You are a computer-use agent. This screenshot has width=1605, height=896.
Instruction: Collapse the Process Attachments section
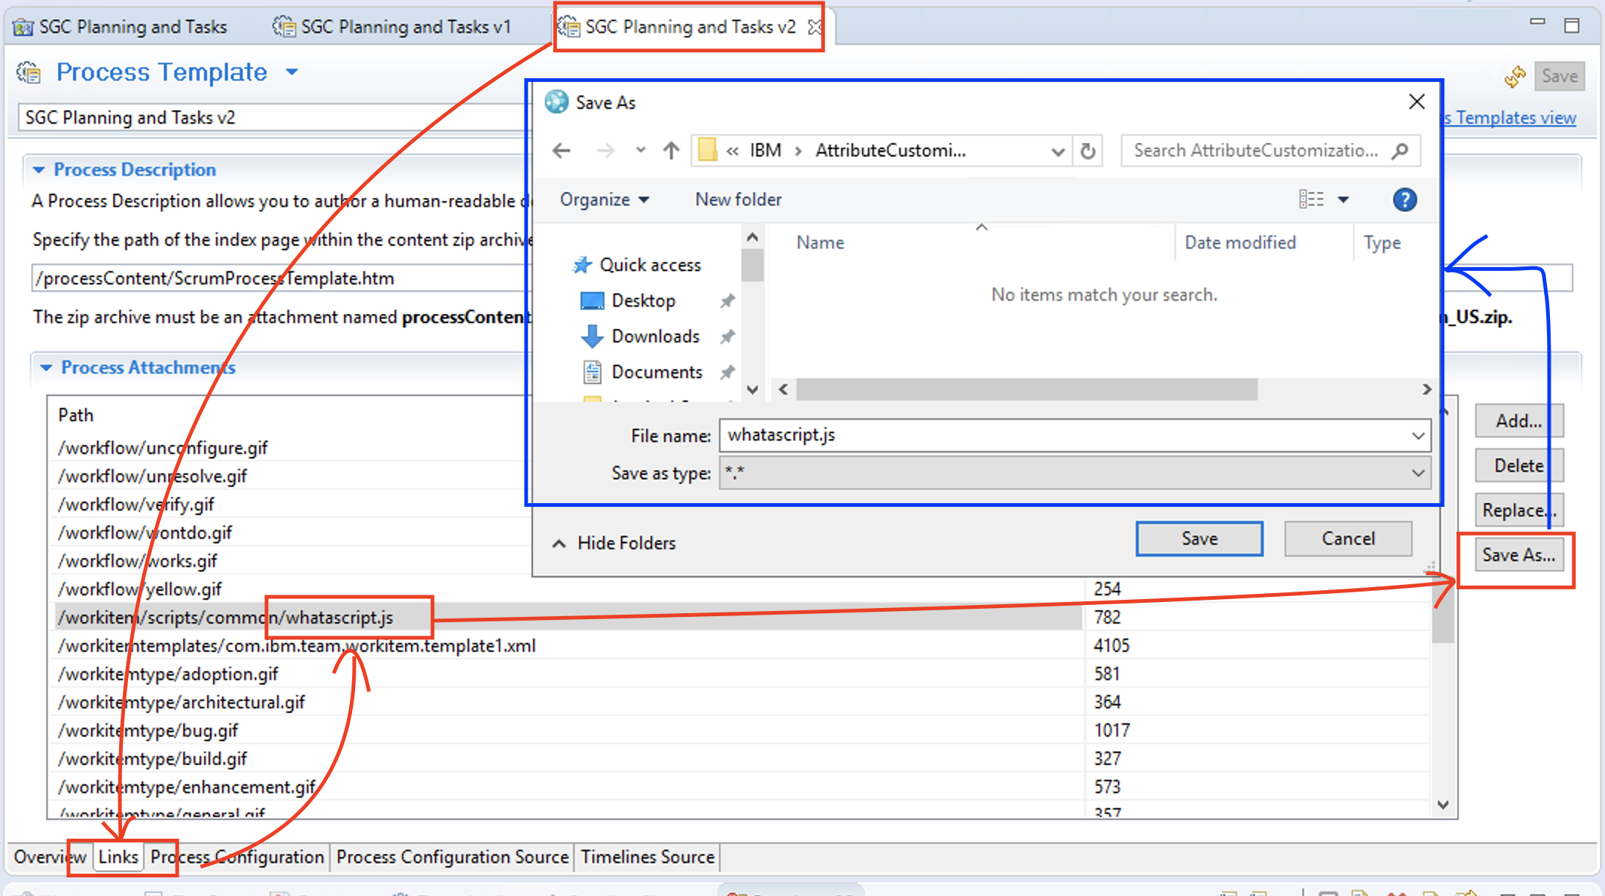coord(47,367)
